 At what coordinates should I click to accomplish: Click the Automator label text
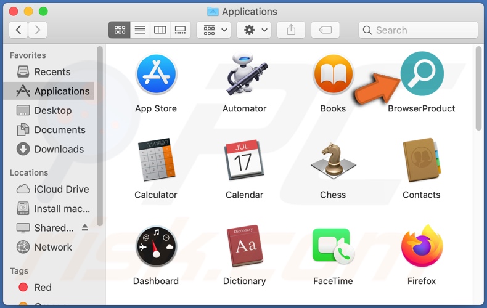[x=245, y=108]
